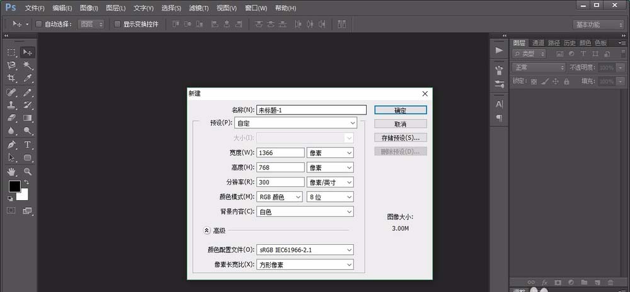Click the black foreground color swatch
The height and width of the screenshot is (292, 630).
14,186
